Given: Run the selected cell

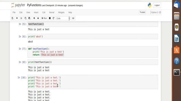Looking at the screenshot, I should click(x=44, y=18).
